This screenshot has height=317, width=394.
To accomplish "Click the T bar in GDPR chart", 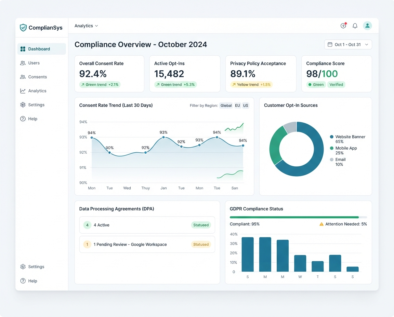I will [x=318, y=266].
